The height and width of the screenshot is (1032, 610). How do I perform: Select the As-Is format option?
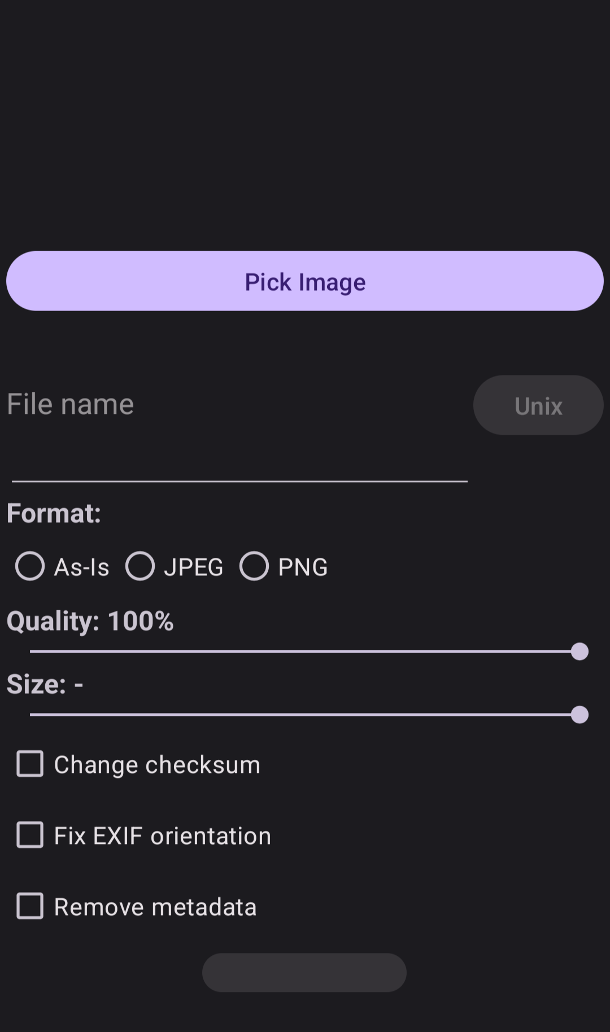pos(30,566)
